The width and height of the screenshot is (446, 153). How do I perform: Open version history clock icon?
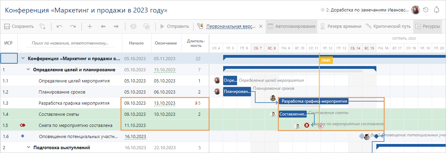pos(425,10)
